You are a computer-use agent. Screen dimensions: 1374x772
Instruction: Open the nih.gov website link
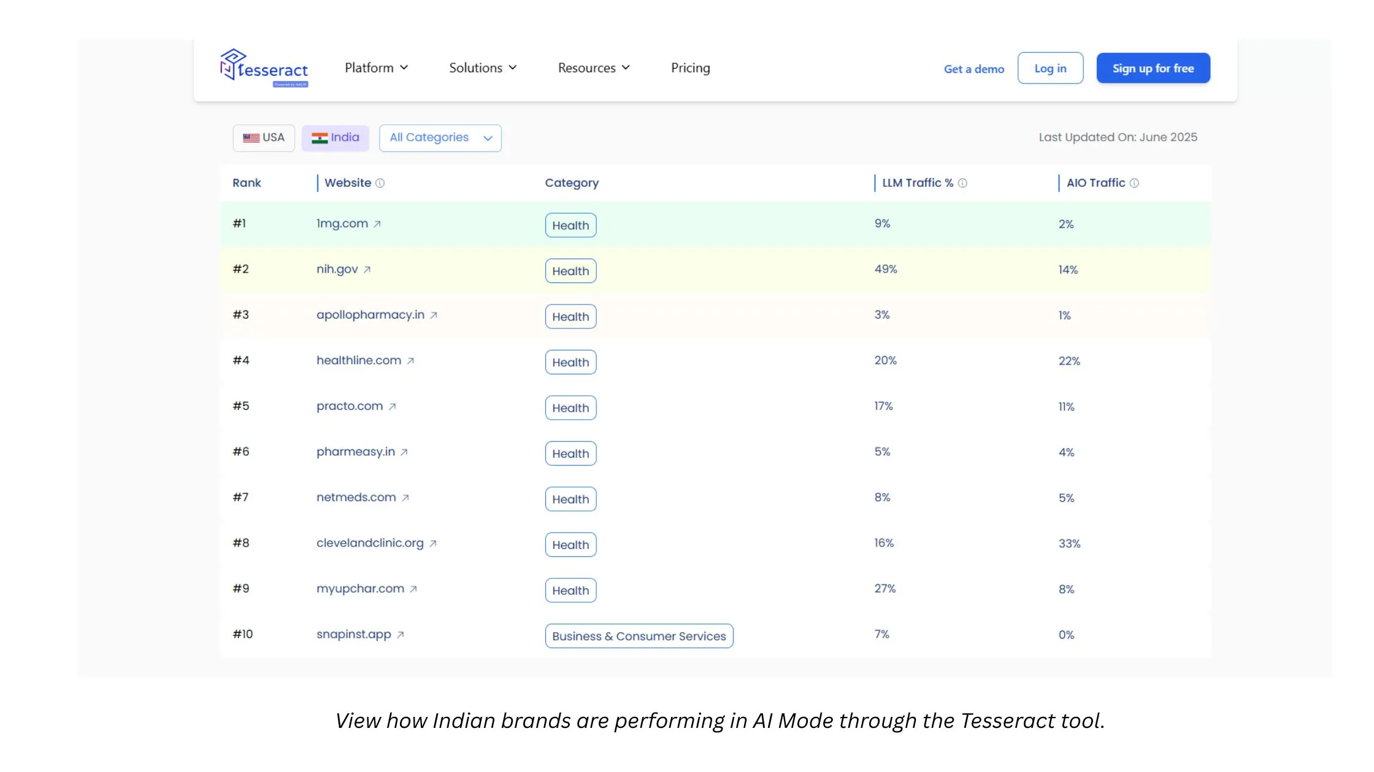[x=337, y=270]
